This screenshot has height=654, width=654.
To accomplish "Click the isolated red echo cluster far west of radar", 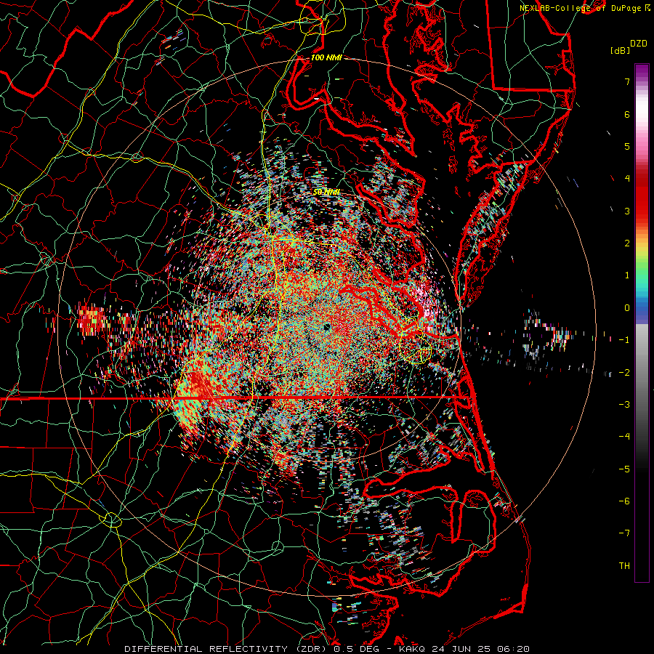I will [91, 319].
